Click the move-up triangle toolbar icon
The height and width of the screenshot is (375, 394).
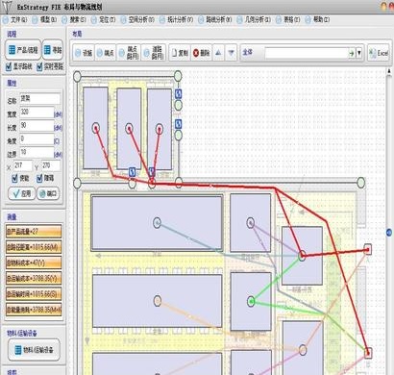(x=218, y=53)
